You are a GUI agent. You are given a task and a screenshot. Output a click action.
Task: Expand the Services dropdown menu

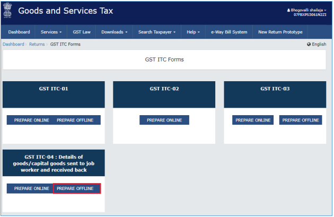[x=51, y=32]
